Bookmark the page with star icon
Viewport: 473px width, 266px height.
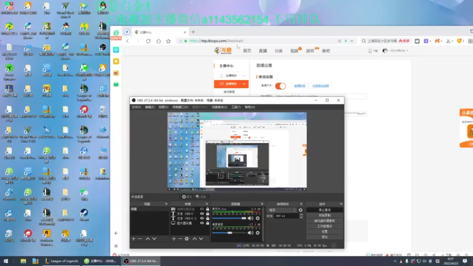(x=169, y=41)
